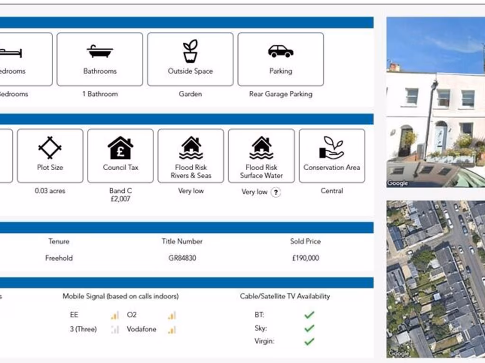
Task: Click the green checkmark next to Sky
Action: (x=309, y=328)
